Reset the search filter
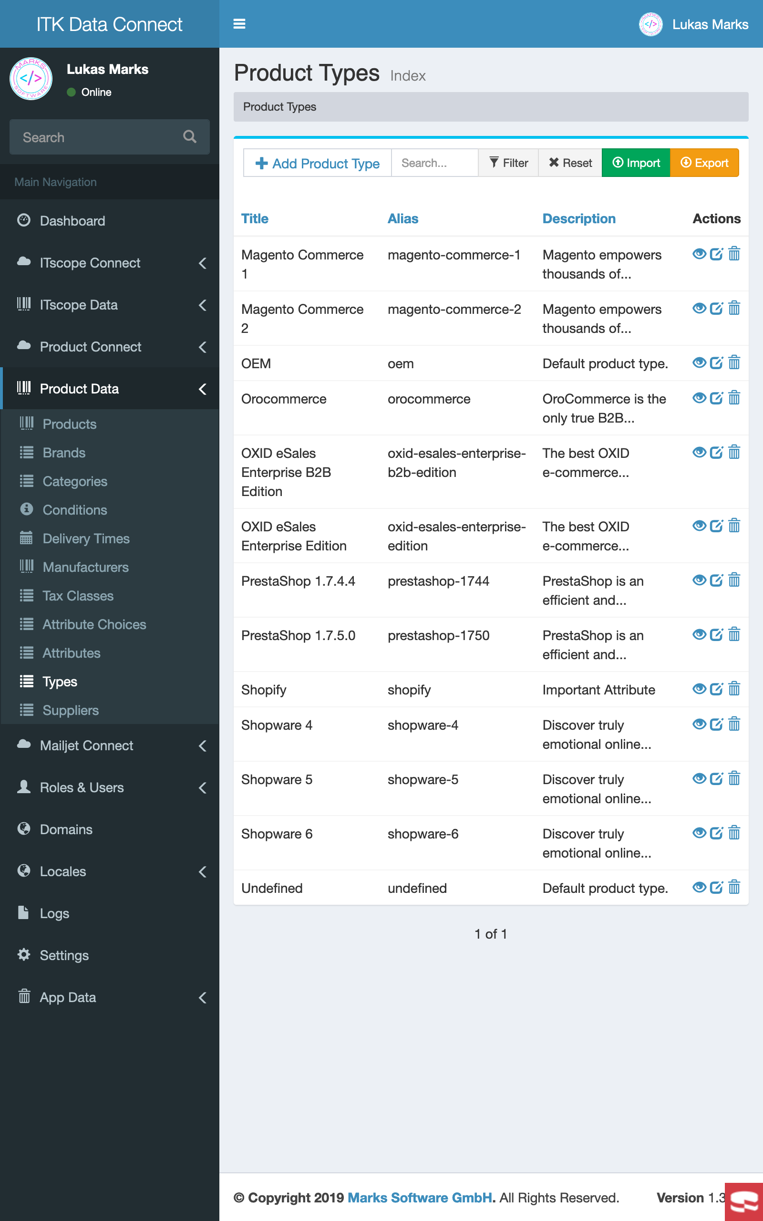This screenshot has width=763, height=1221. point(570,163)
